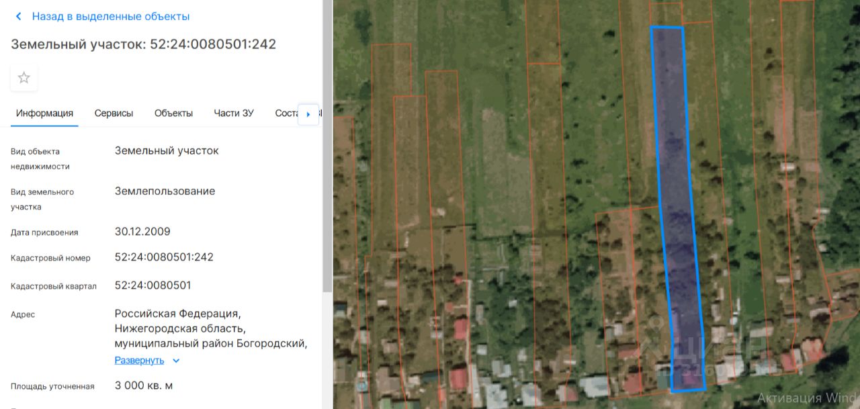Open the Информация tab
Screen dimensions: 860x409
click(x=44, y=113)
